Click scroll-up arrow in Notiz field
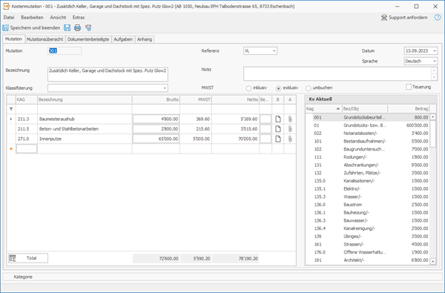Image resolution: width=445 pixels, height=293 pixels. click(434, 70)
